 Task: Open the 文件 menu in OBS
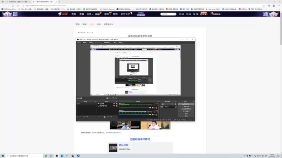(x=79, y=42)
